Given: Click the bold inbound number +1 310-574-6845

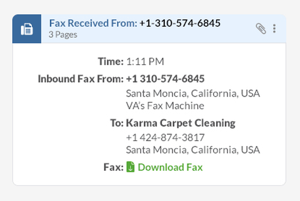Looking at the screenshot, I should tap(165, 79).
